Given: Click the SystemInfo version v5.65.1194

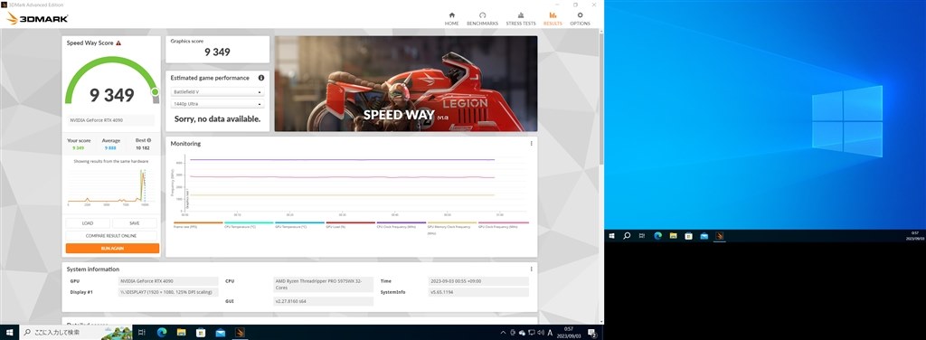Looking at the screenshot, I should [x=479, y=292].
